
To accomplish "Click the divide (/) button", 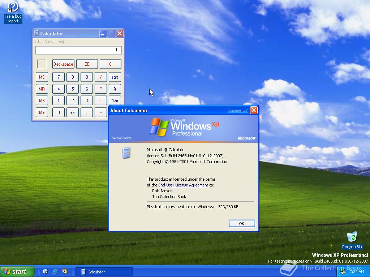I will pyautogui.click(x=101, y=77).
